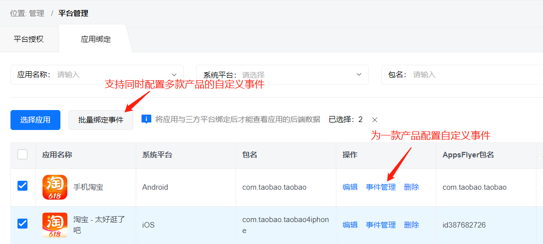Click the 管理 breadcrumb link

click(37, 13)
